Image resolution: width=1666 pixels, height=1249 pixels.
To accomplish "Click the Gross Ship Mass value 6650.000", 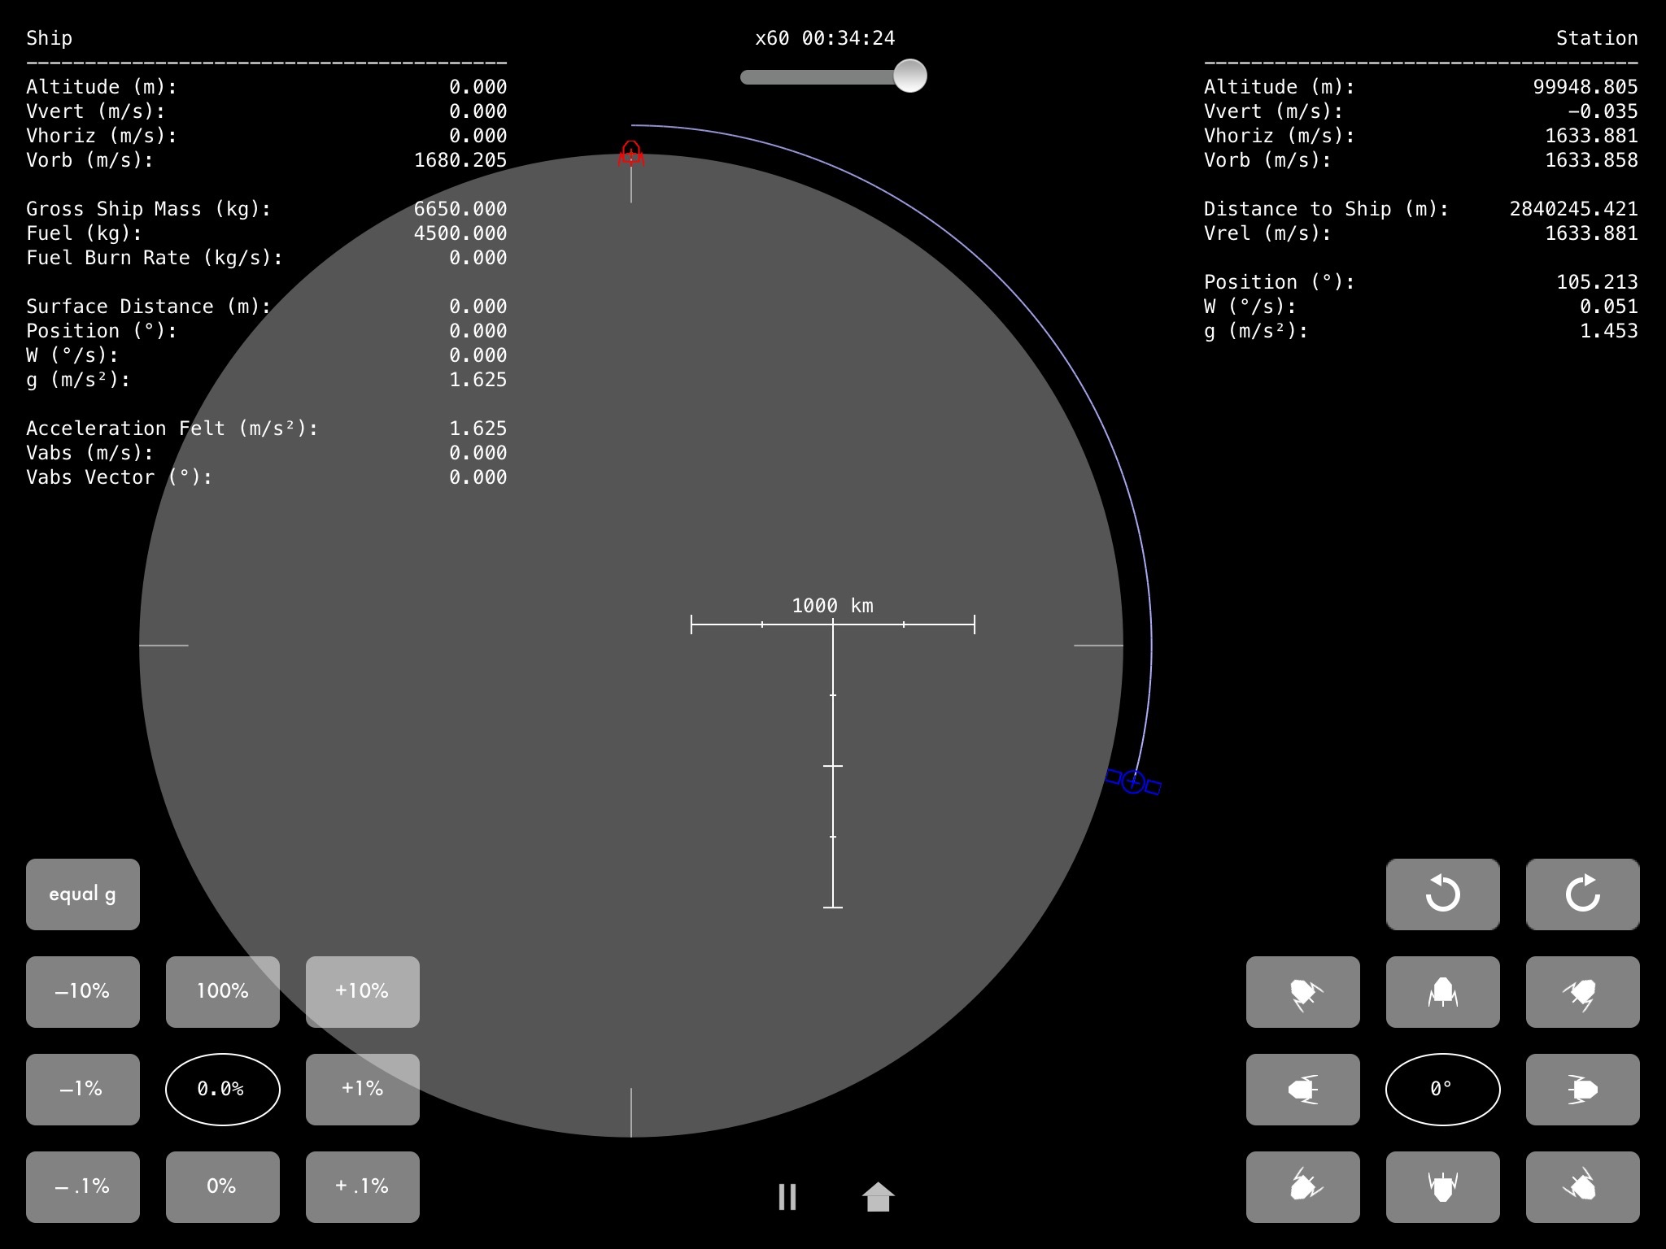I will [x=460, y=209].
